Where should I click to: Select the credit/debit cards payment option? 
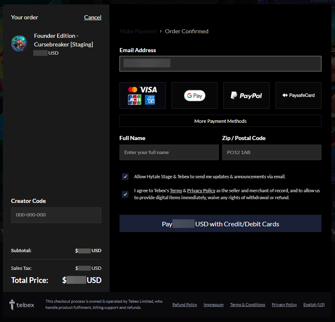click(142, 95)
